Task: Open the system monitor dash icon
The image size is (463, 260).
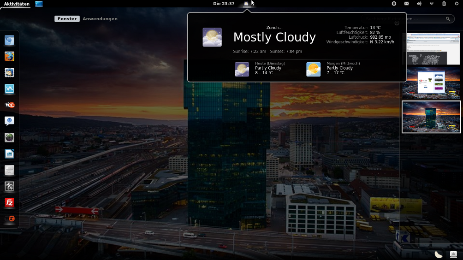Action: 9,89
